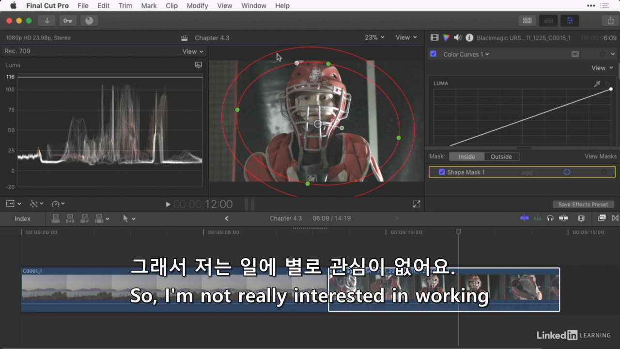Screen dimensions: 620x349
Task: Open the Select tool arrow dropdown
Action: (x=129, y=219)
